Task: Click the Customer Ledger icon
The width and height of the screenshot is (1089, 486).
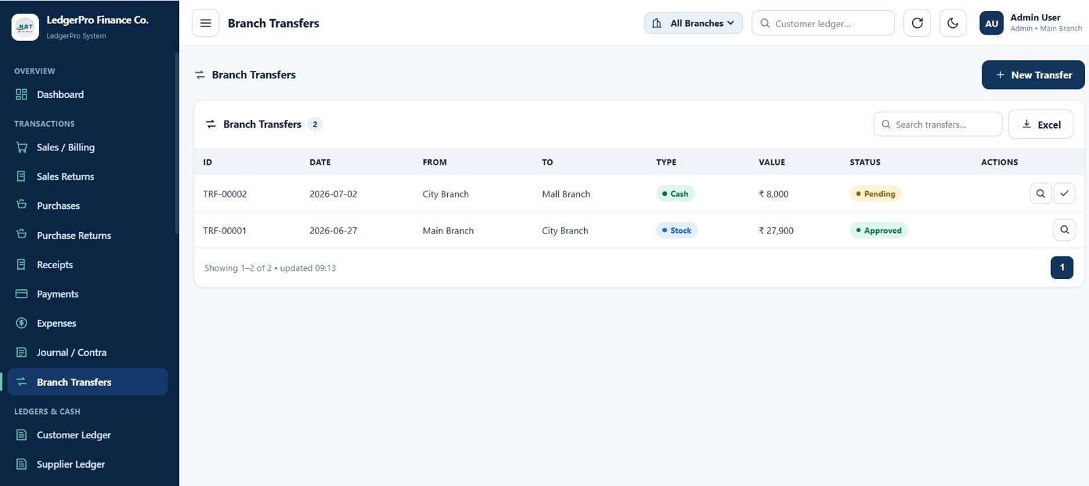Action: point(22,435)
